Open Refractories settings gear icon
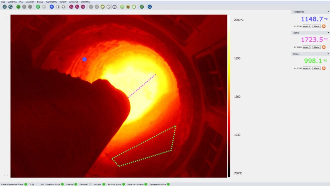Viewport: 330px width, 186px height. (324, 26)
